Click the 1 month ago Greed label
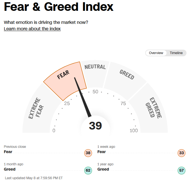189x185 pixels. [10, 169]
